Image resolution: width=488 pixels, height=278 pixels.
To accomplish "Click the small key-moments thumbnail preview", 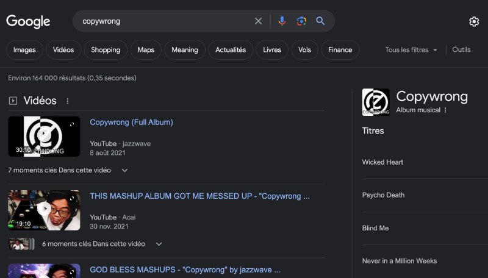I will pos(21,244).
